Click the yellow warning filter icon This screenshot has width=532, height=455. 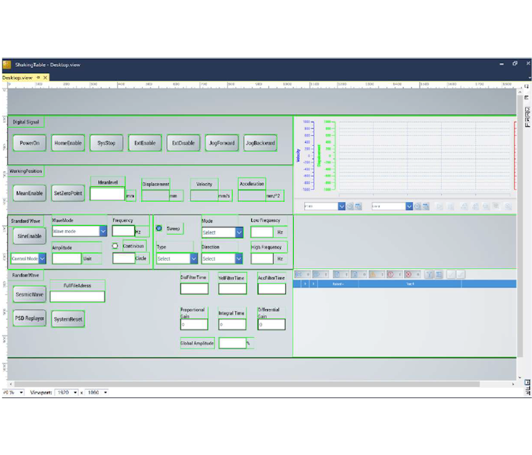coord(373,274)
